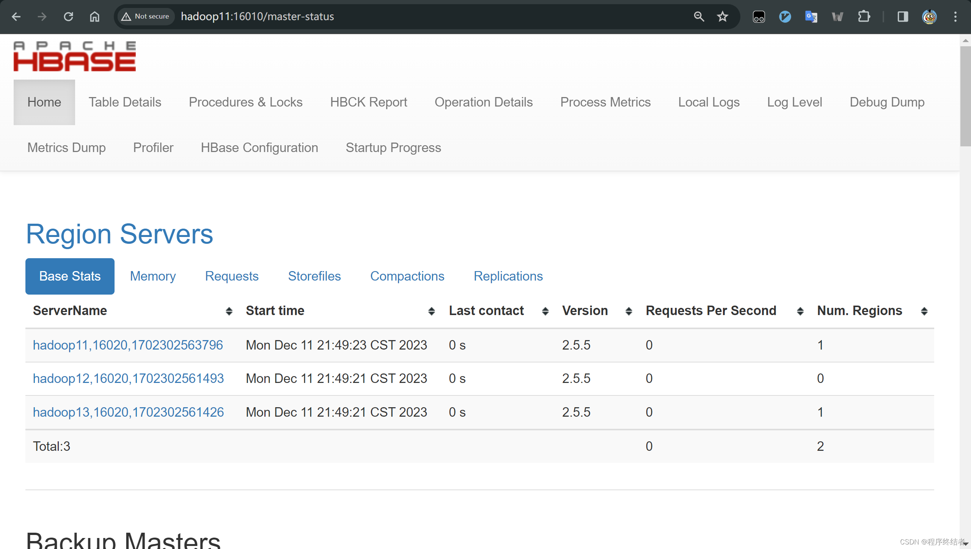Sort table by Version column
971x549 pixels.
click(x=628, y=311)
